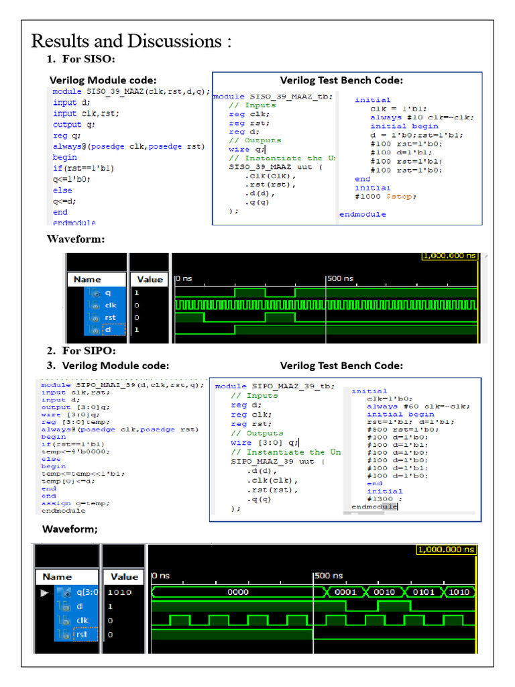Image resolution: width=515 pixels, height=687 pixels.
Task: Click the d signal icon in SIPO waveform
Action: 64,606
